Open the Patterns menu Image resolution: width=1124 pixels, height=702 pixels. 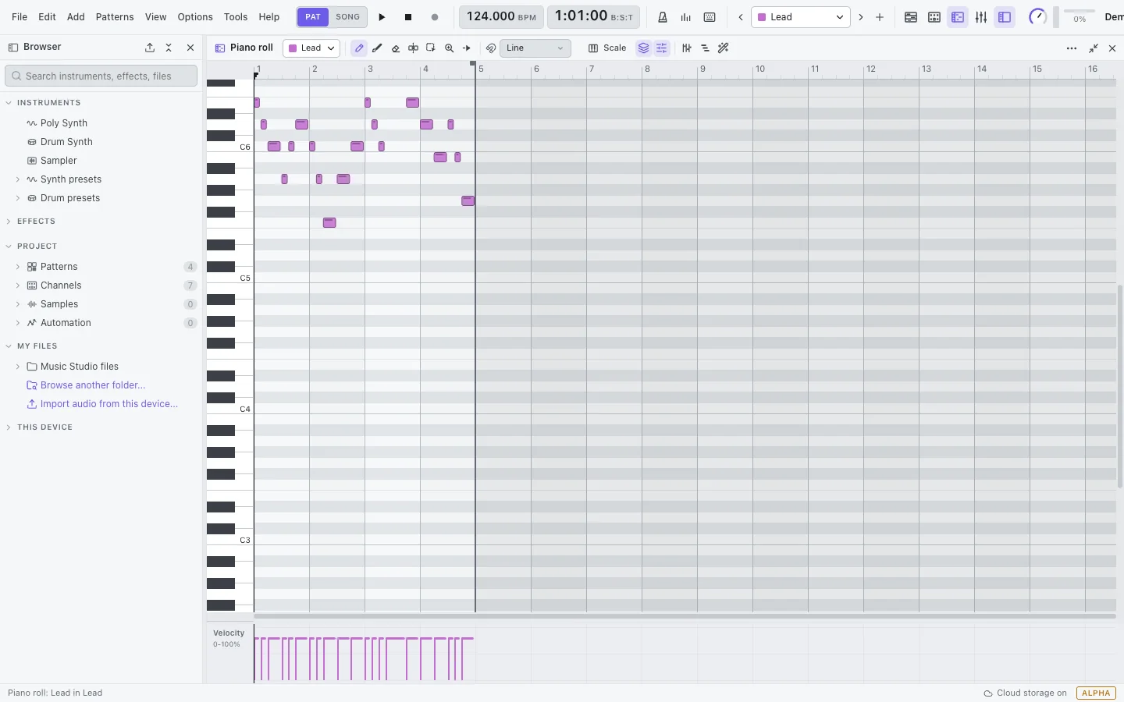point(115,17)
